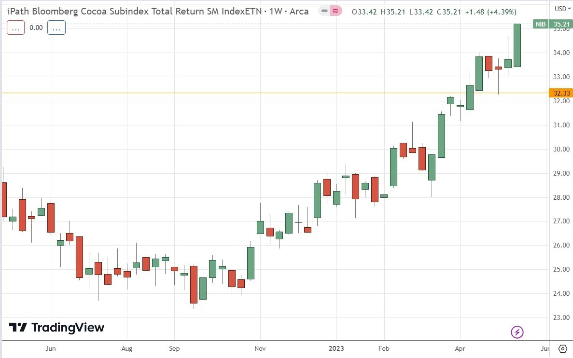Click the 2023 label on the time axis
The height and width of the screenshot is (358, 573).
(336, 348)
